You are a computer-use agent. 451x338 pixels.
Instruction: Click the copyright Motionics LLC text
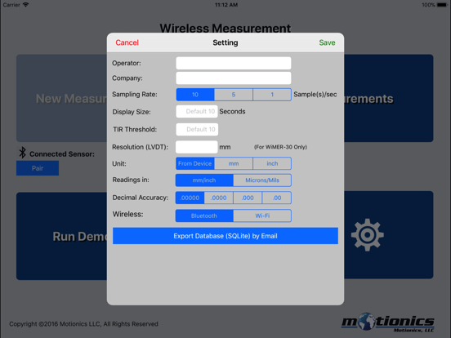83,324
